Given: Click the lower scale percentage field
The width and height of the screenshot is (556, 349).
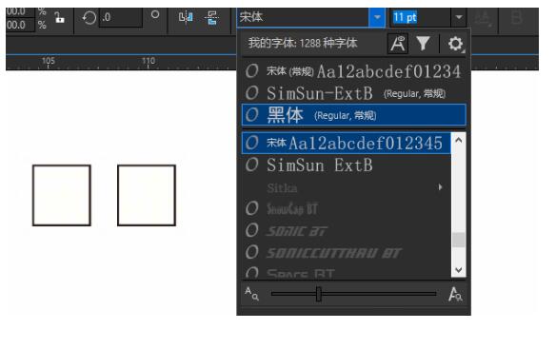Looking at the screenshot, I should [x=20, y=25].
